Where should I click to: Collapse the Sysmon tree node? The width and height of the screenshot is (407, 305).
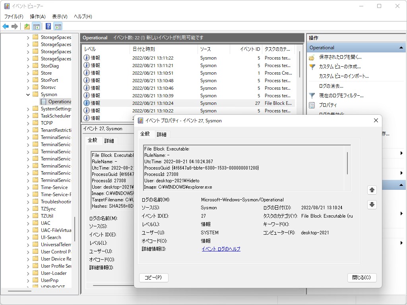[28, 95]
